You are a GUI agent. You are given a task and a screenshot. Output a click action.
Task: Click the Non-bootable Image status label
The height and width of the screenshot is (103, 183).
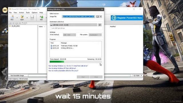pos(17,76)
